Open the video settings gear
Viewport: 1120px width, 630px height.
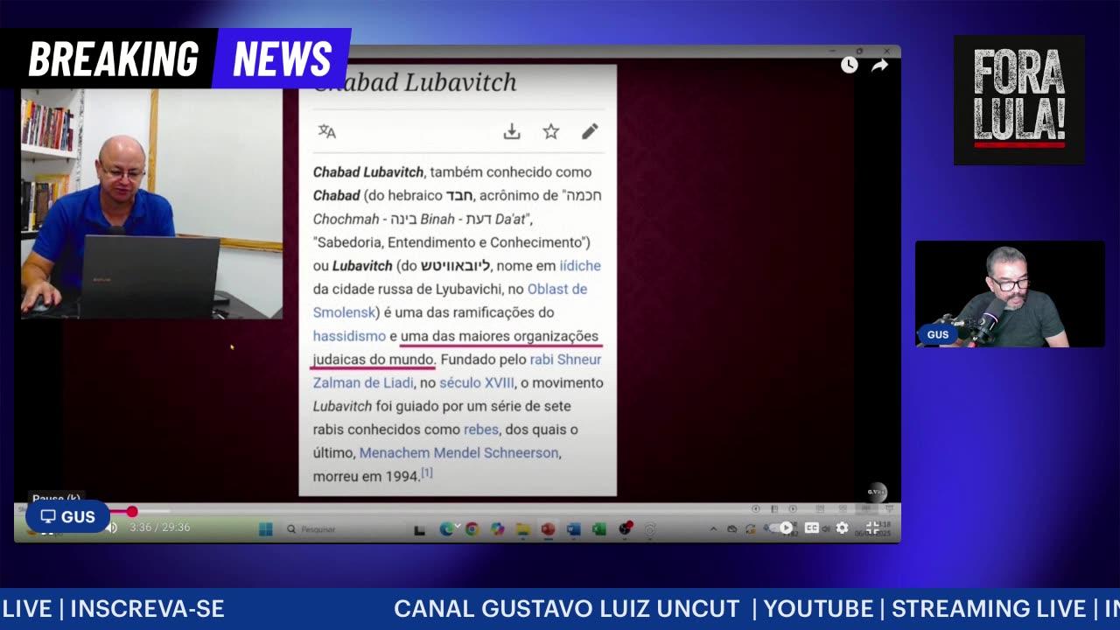click(x=842, y=528)
